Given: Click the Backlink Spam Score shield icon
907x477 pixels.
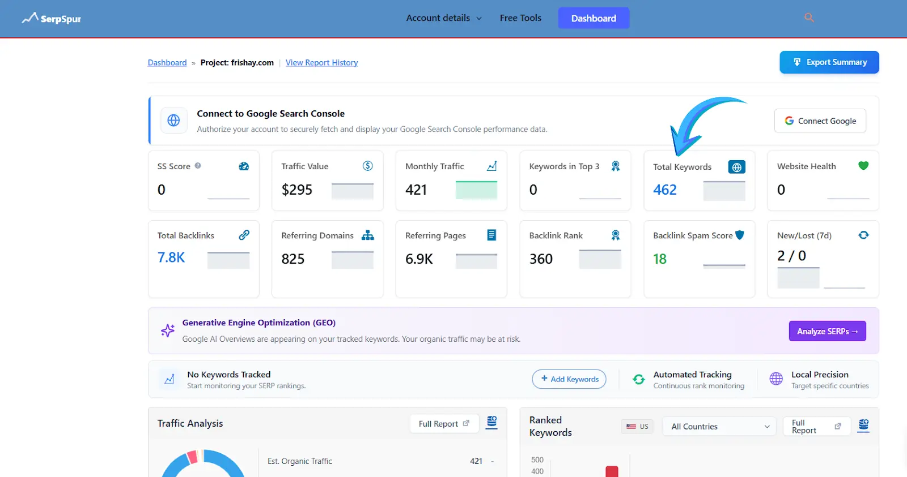Looking at the screenshot, I should 739,235.
